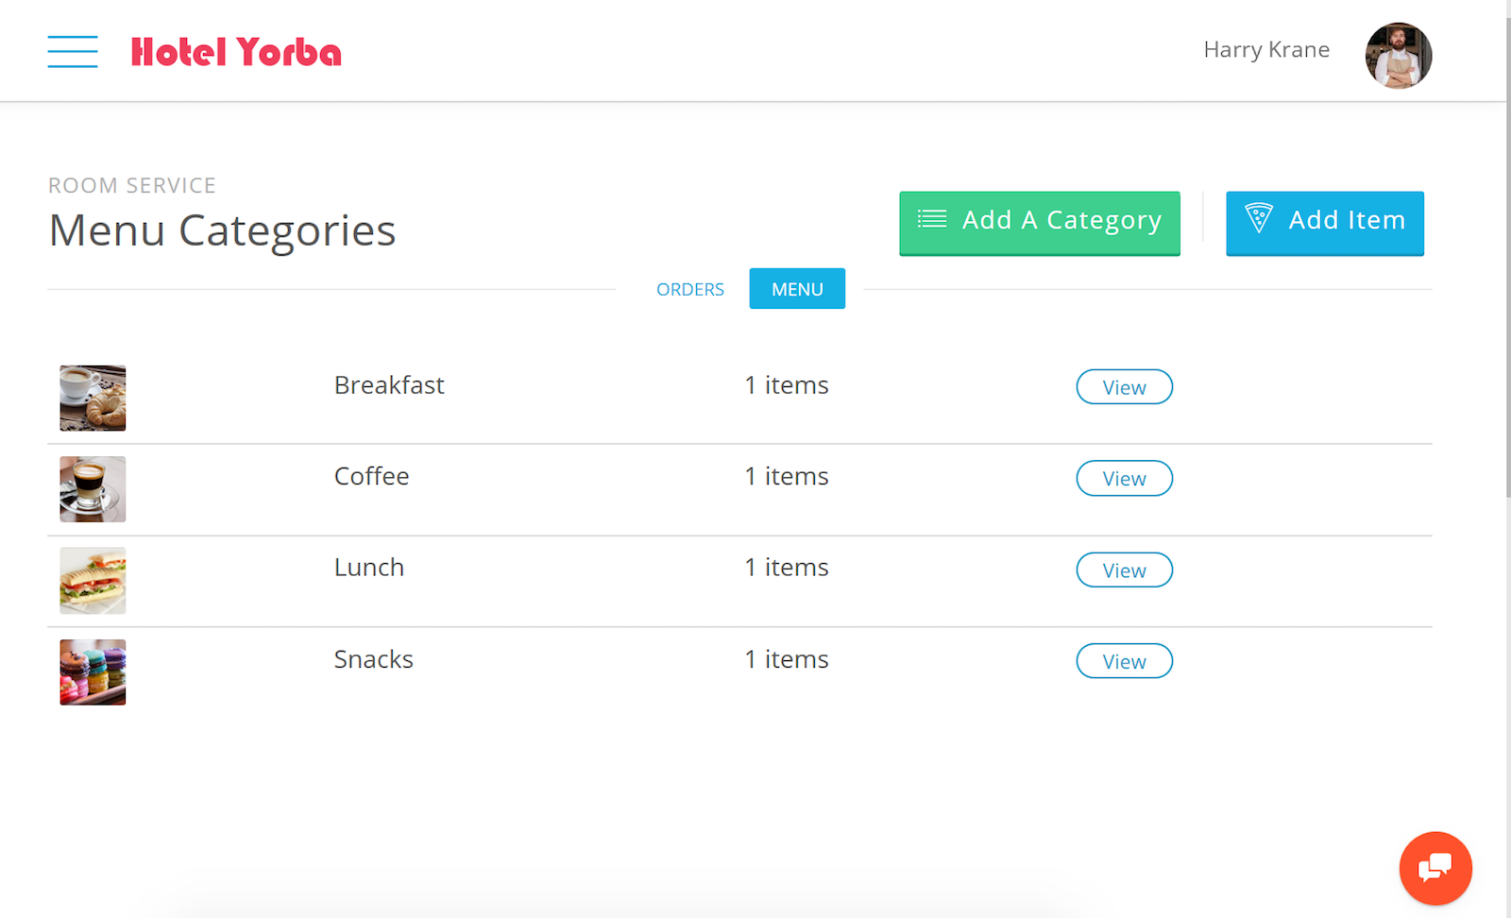The height and width of the screenshot is (918, 1511).
Task: View the Snacks category items
Action: pyautogui.click(x=1124, y=661)
